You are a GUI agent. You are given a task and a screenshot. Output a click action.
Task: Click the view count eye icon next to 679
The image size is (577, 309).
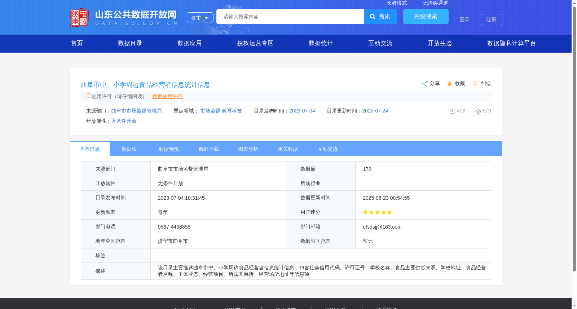click(478, 111)
